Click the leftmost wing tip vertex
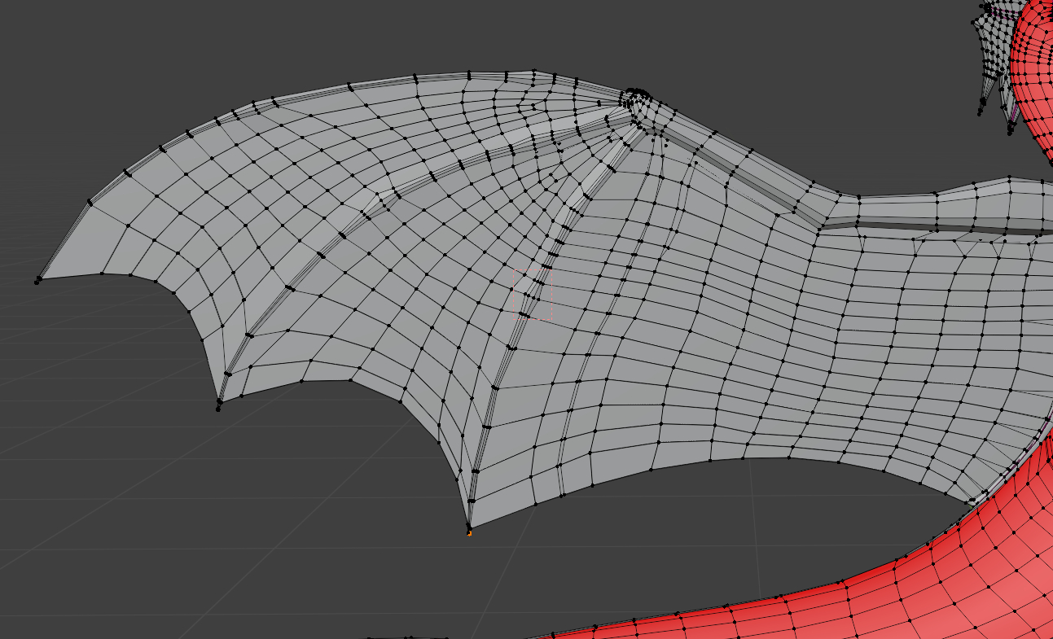The image size is (1053, 639). pos(37,281)
